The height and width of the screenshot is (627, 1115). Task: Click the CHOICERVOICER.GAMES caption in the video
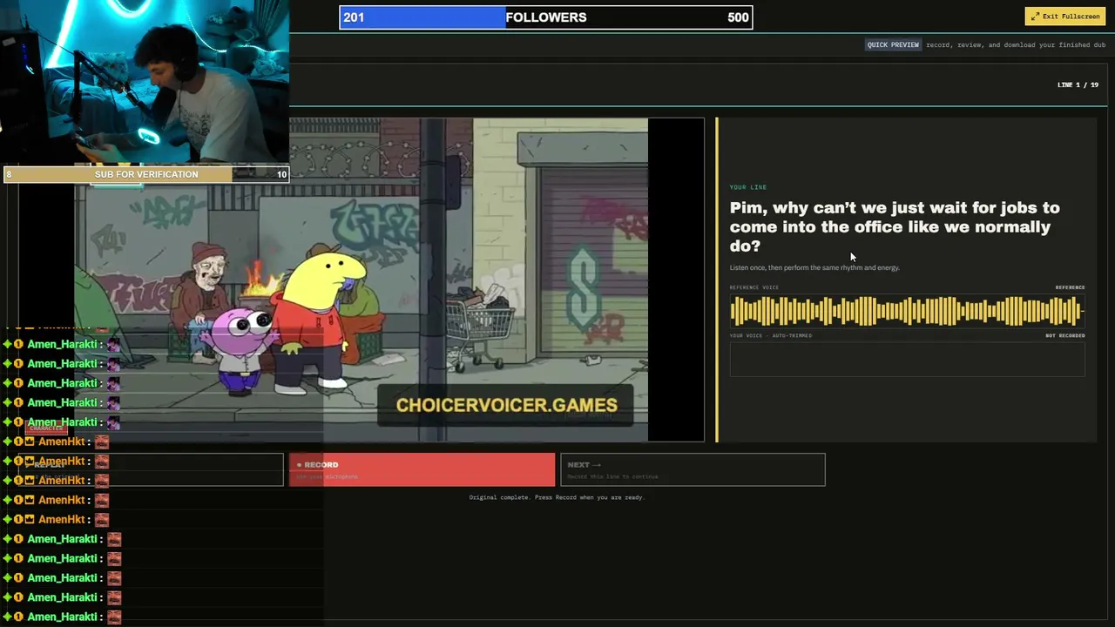tap(506, 405)
